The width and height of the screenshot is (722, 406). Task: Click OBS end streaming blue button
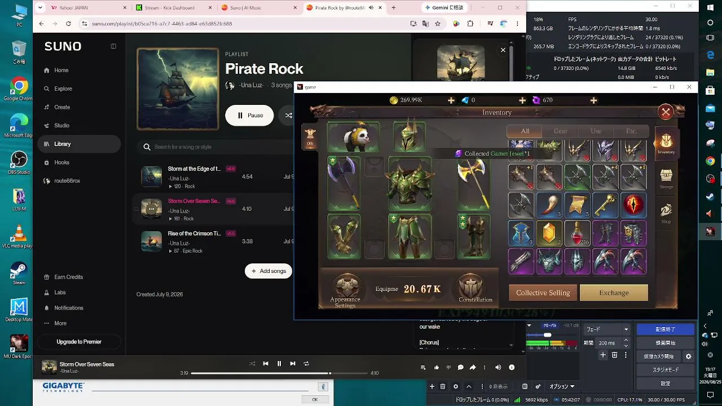(665, 329)
